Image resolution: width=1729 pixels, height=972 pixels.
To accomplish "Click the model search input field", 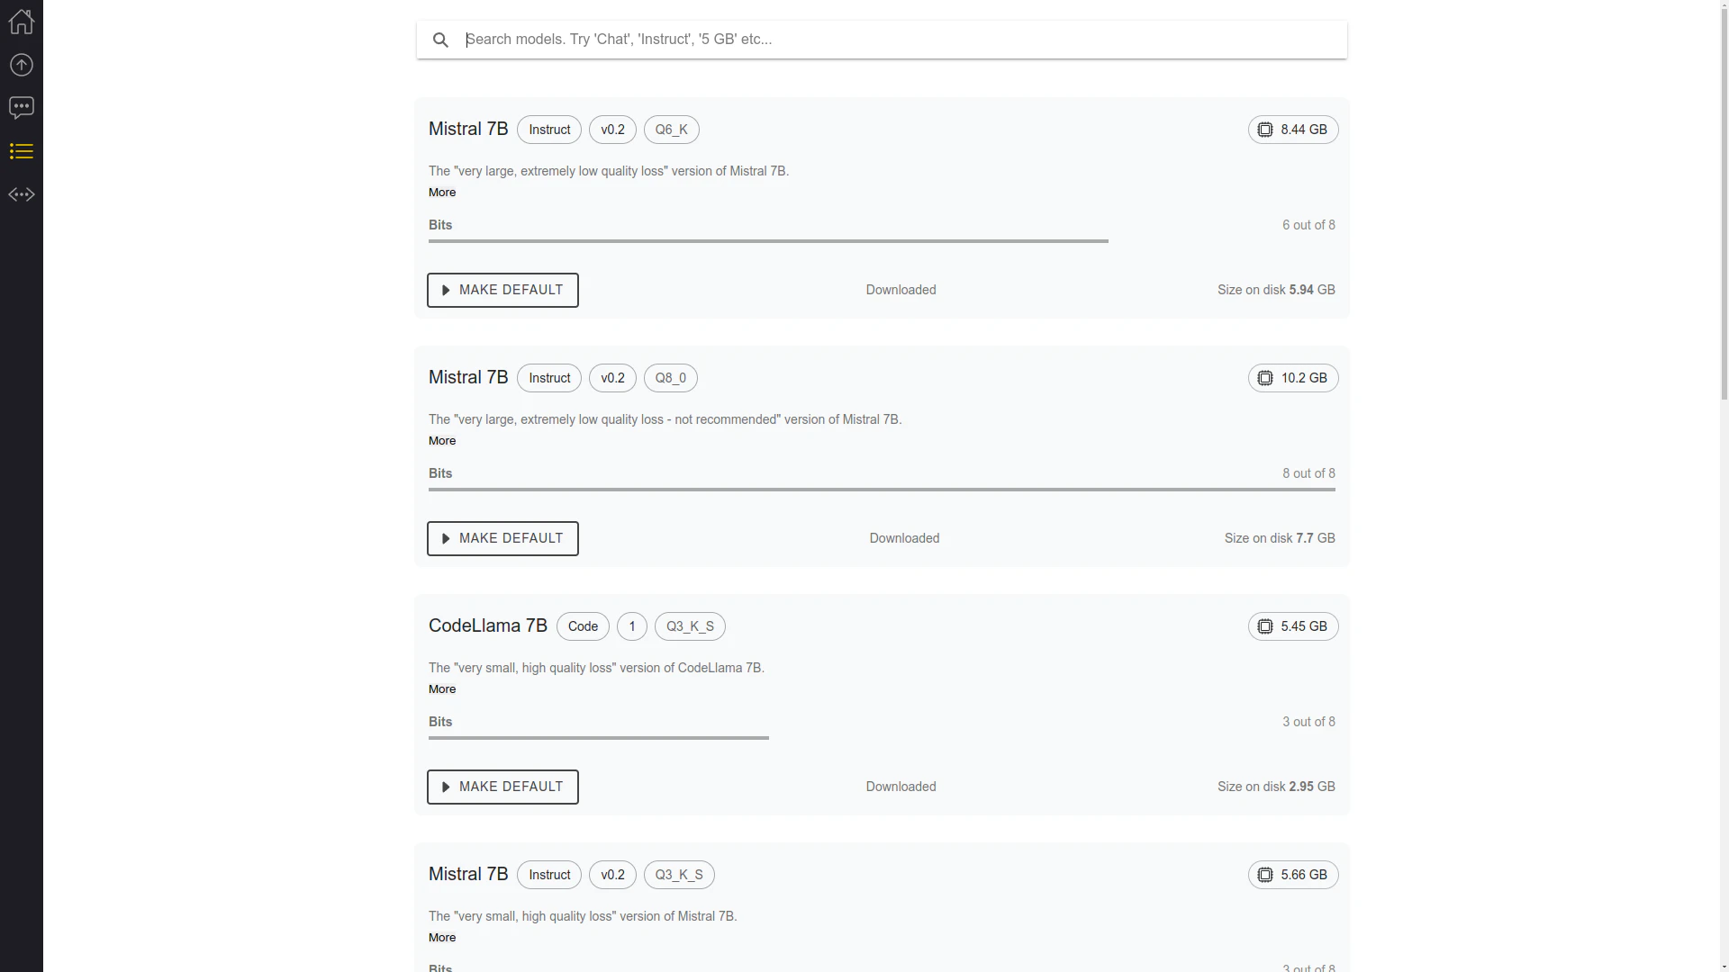I will 881,40.
